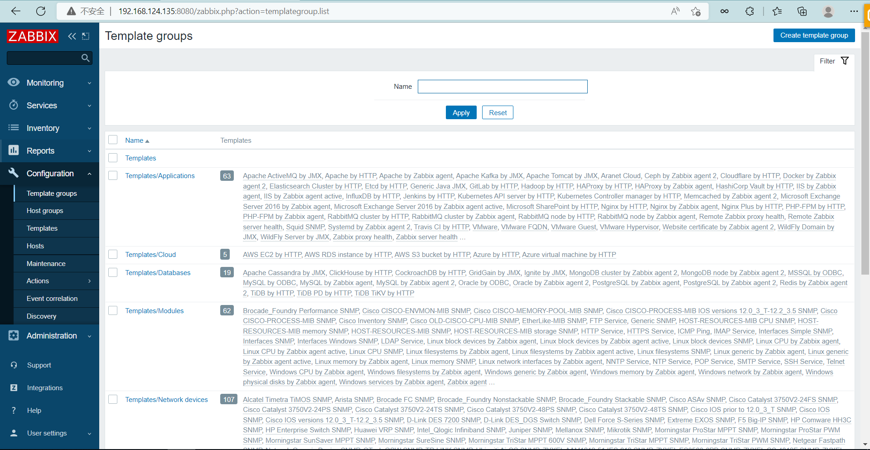The height and width of the screenshot is (450, 870).
Task: Check the Templates group row checkbox
Action: point(113,158)
